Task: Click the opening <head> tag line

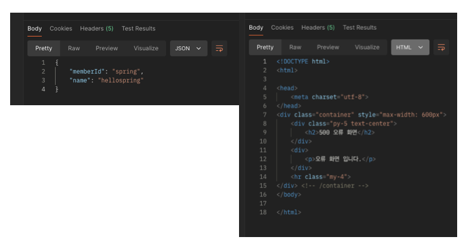Action: coord(287,88)
